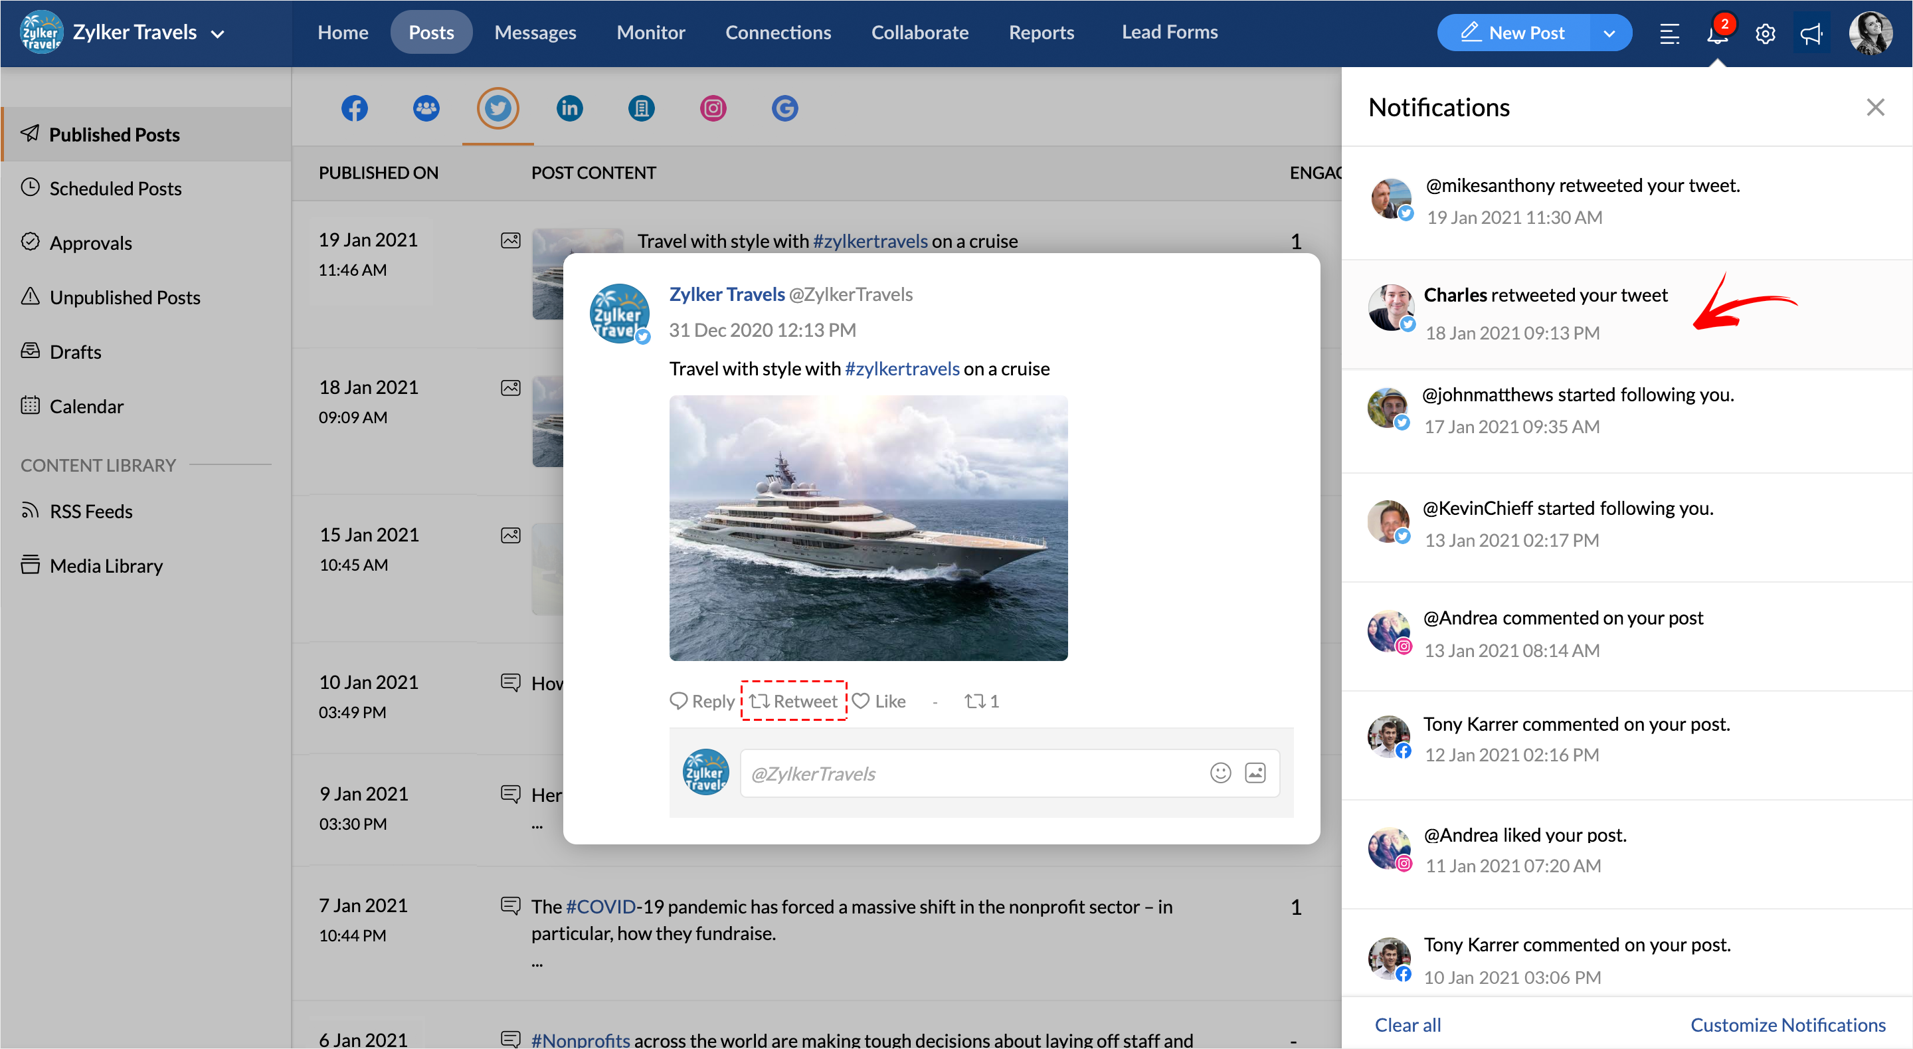Open Scheduled Posts in the sidebar

coord(115,189)
